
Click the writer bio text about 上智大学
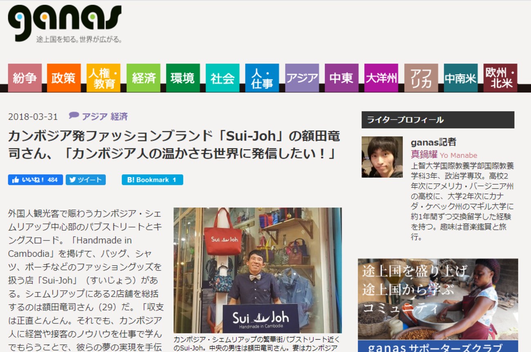point(462,201)
